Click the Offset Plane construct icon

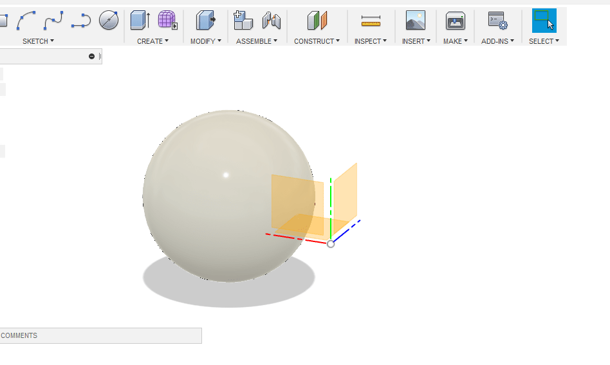317,20
